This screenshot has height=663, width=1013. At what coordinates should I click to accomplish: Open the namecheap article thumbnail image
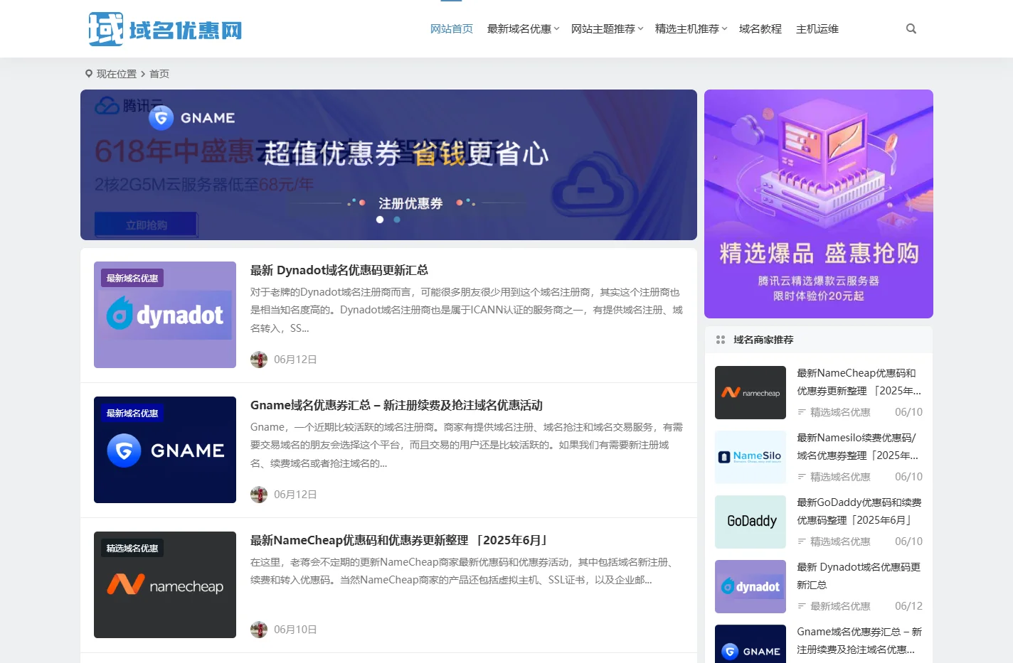tap(165, 585)
